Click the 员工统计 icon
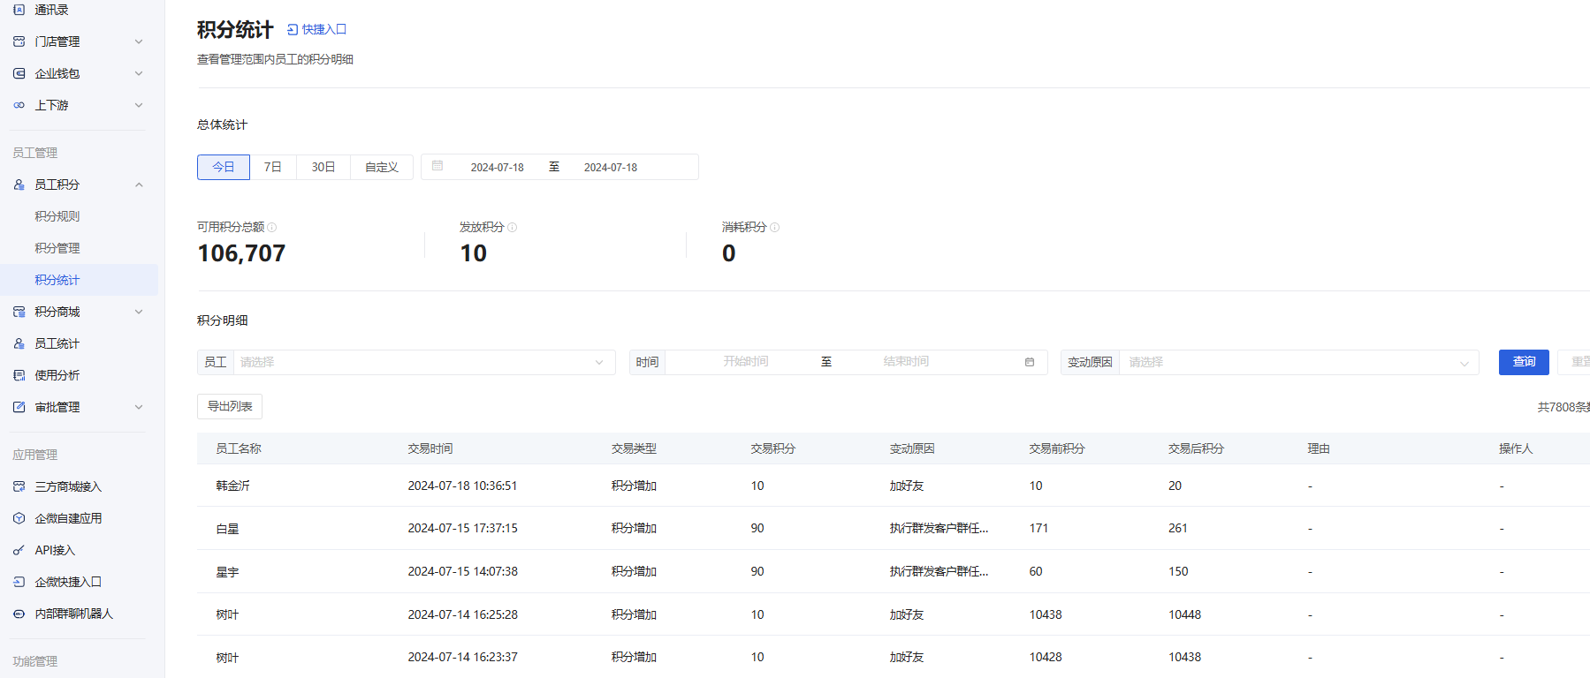The height and width of the screenshot is (678, 1590). click(x=19, y=343)
